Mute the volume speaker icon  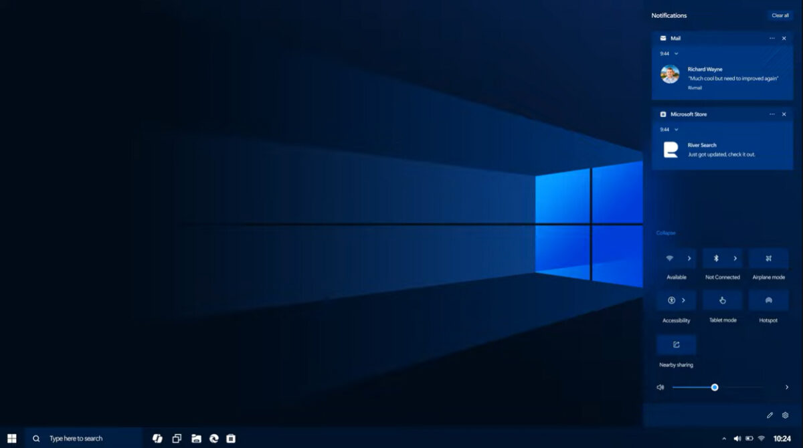pyautogui.click(x=660, y=386)
